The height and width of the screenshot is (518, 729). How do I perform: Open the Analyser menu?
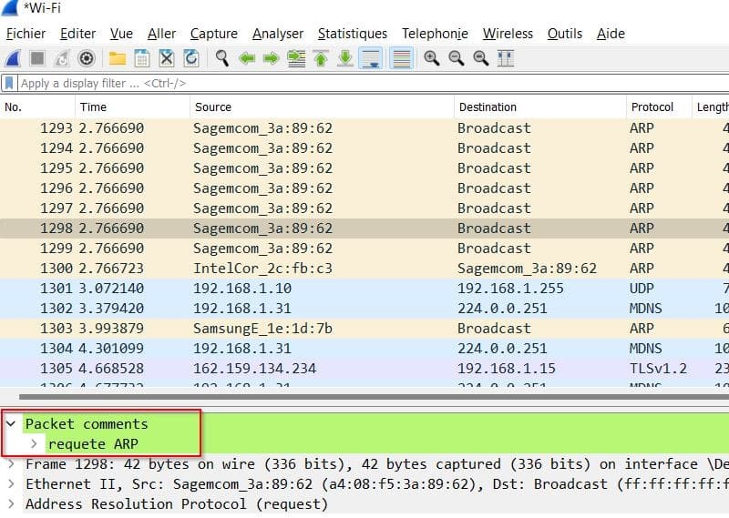tap(278, 34)
